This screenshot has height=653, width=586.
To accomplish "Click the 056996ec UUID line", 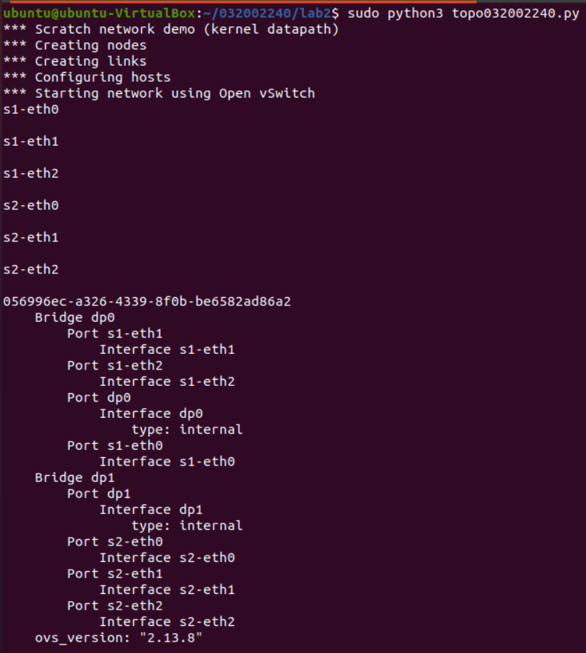I will (147, 301).
